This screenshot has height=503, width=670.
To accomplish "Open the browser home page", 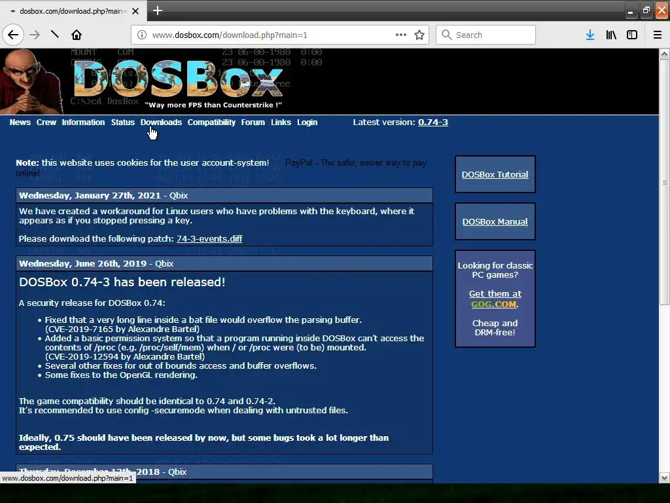I will click(x=77, y=35).
